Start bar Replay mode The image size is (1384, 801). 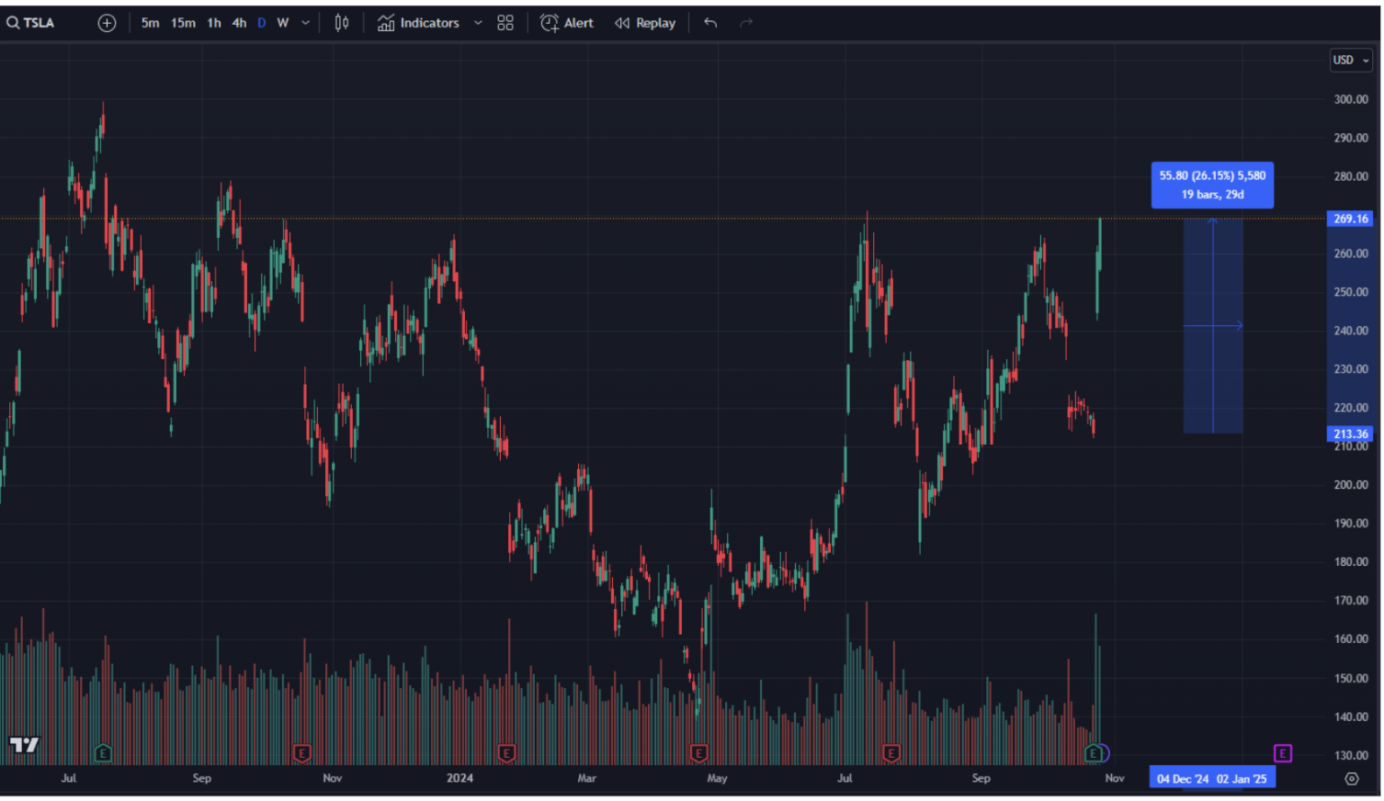[645, 23]
